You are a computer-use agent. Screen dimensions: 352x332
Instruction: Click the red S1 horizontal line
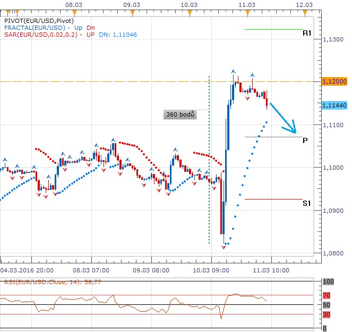[273, 200]
